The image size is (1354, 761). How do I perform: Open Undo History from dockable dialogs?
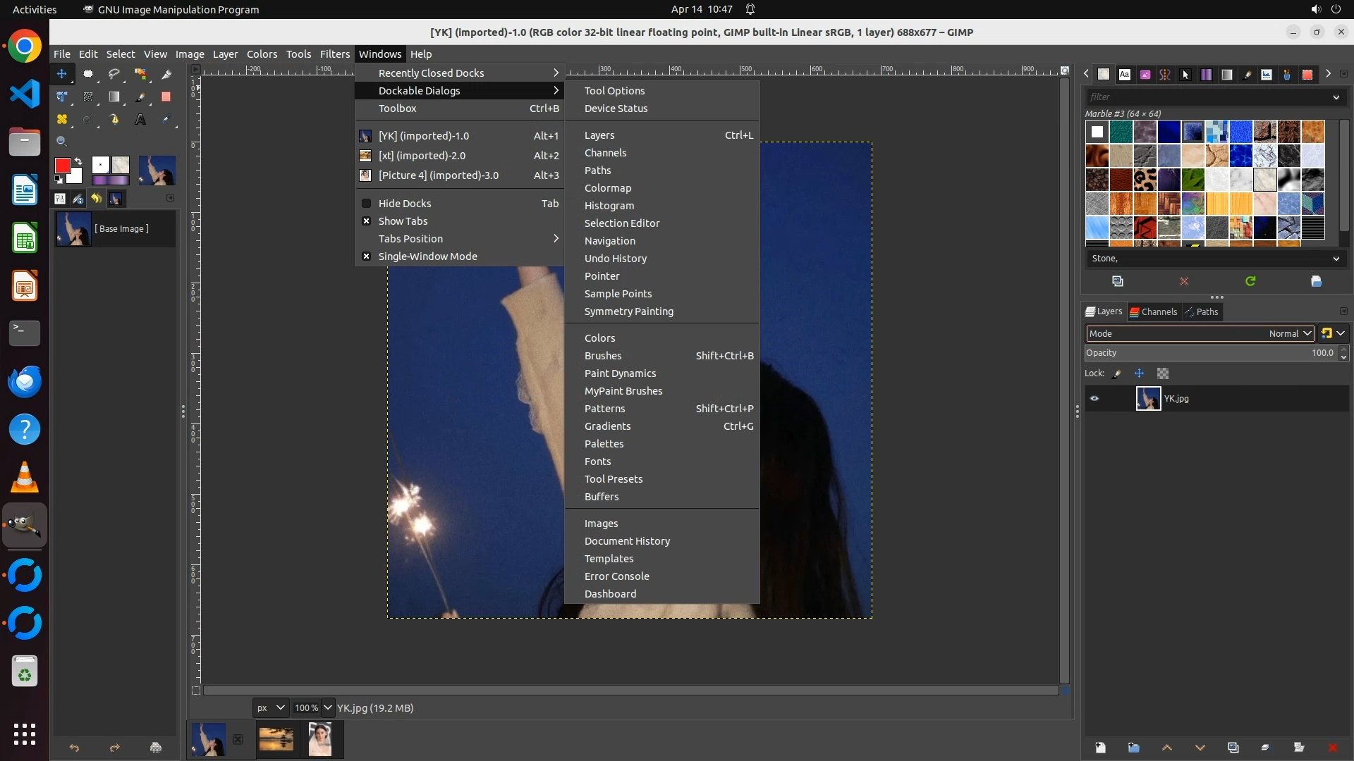(615, 259)
